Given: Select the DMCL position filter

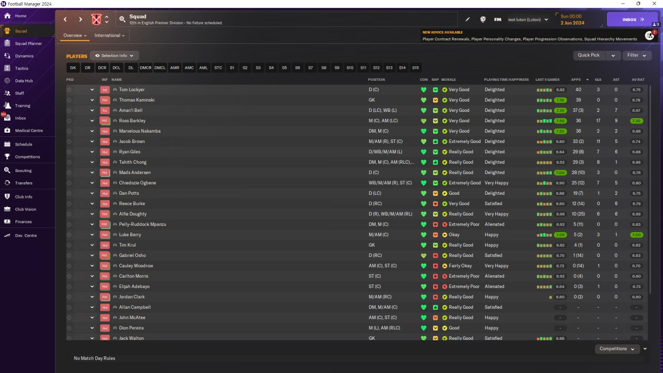Looking at the screenshot, I should pos(160,68).
